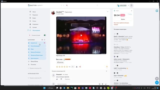Open the post options menu on SlavaDok post

click(107, 12)
